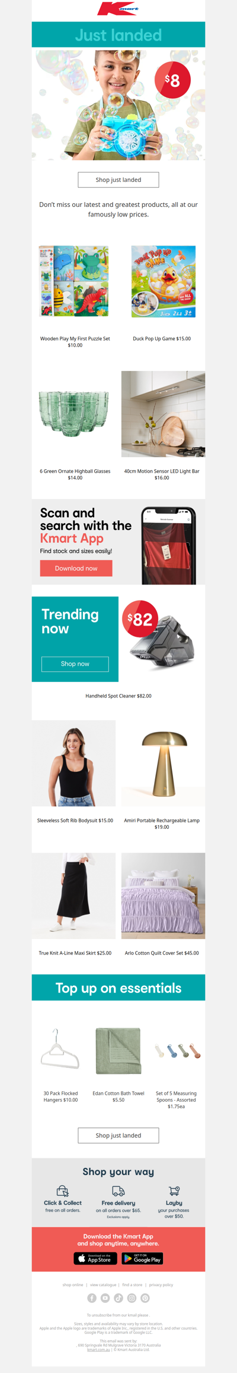Screen dimensions: 237x1373
Task: Click the Free delivery truck icon
Action: tap(118, 1191)
